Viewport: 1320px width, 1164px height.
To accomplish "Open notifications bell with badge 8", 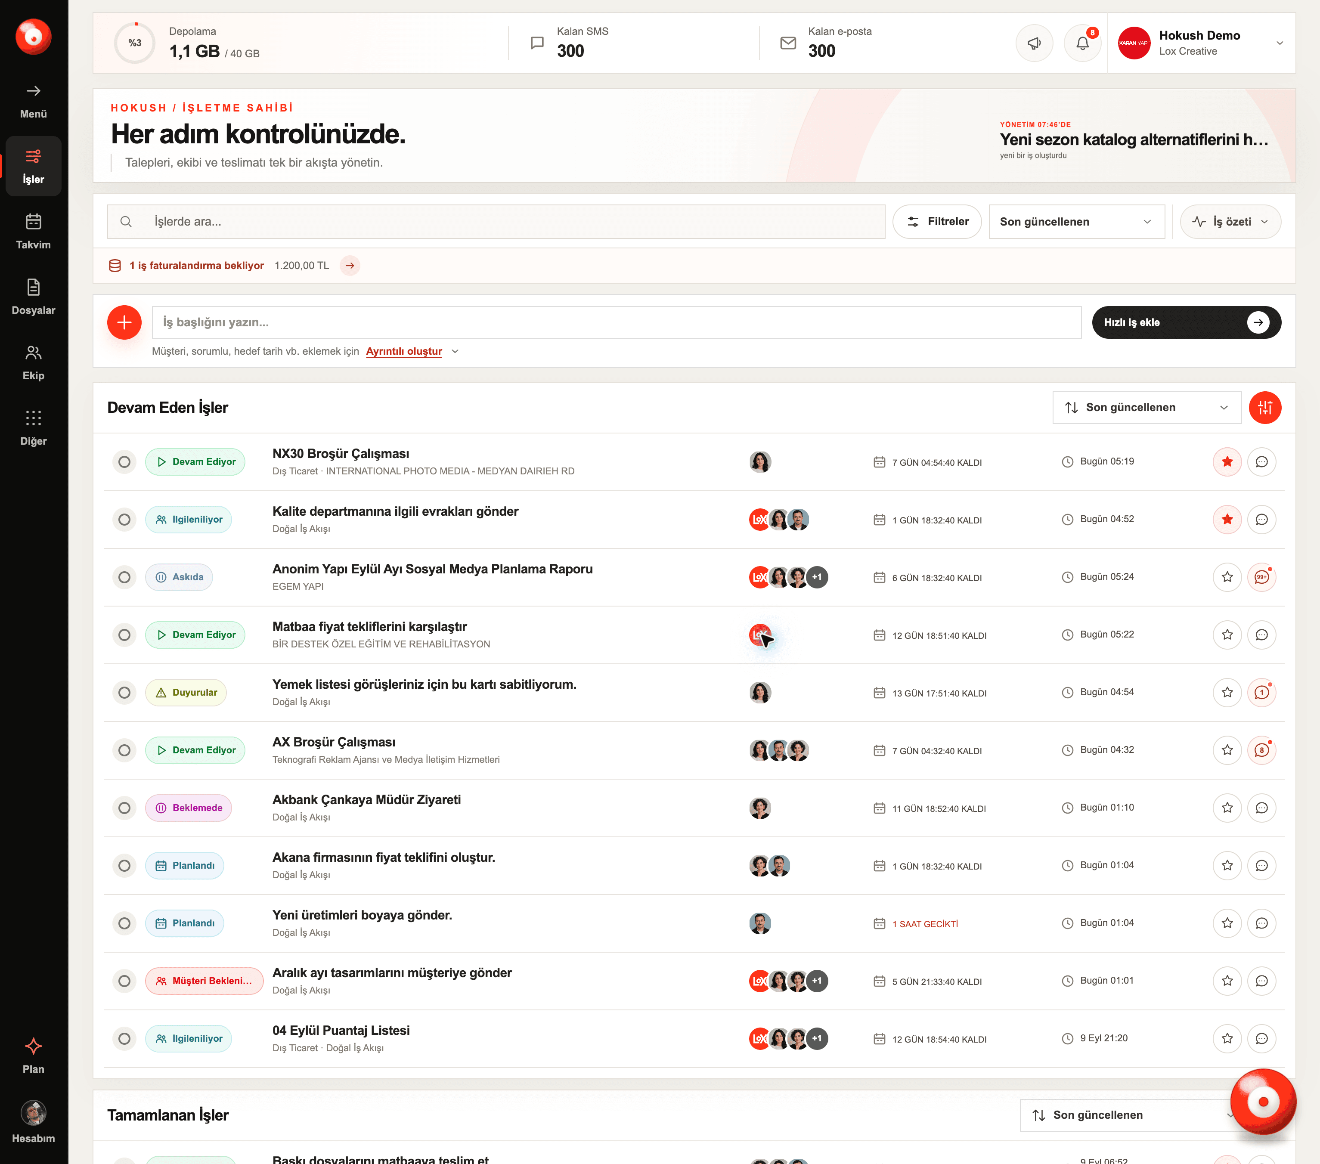I will point(1082,43).
